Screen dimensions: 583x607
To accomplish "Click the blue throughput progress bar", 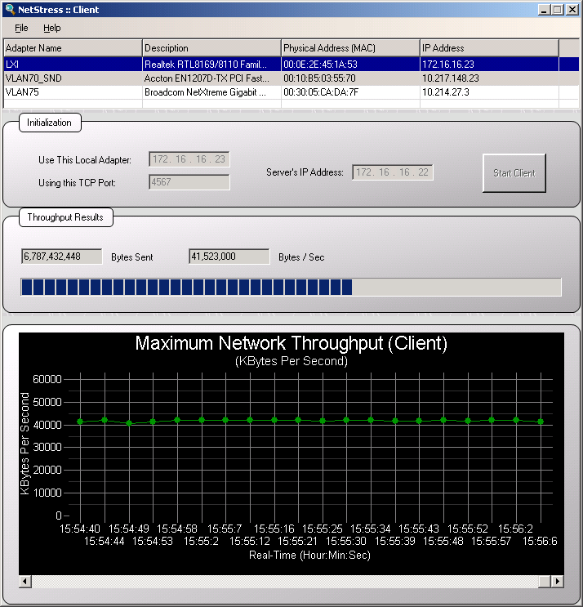I will 291,288.
